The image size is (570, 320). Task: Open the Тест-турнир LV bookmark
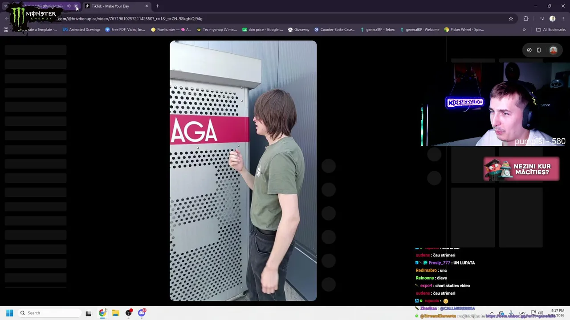[x=217, y=30]
